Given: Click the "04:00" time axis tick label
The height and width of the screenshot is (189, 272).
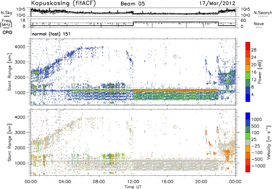Looking at the screenshot, I should tap(65, 182).
